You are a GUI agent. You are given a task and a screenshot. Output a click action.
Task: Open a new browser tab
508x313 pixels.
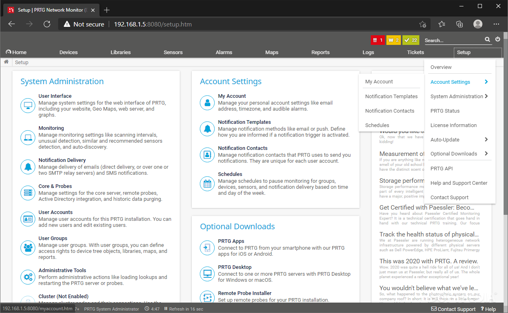[x=107, y=10]
